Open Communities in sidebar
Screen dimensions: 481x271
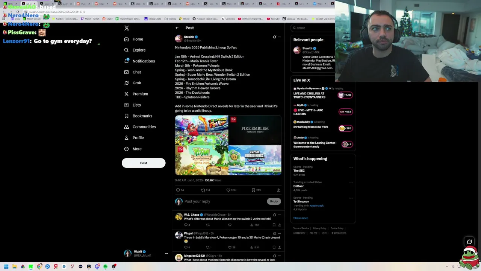click(139, 127)
